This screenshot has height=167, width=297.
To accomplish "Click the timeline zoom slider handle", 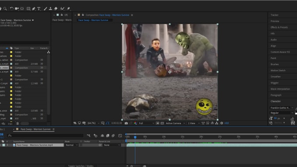I will pos(131,166).
